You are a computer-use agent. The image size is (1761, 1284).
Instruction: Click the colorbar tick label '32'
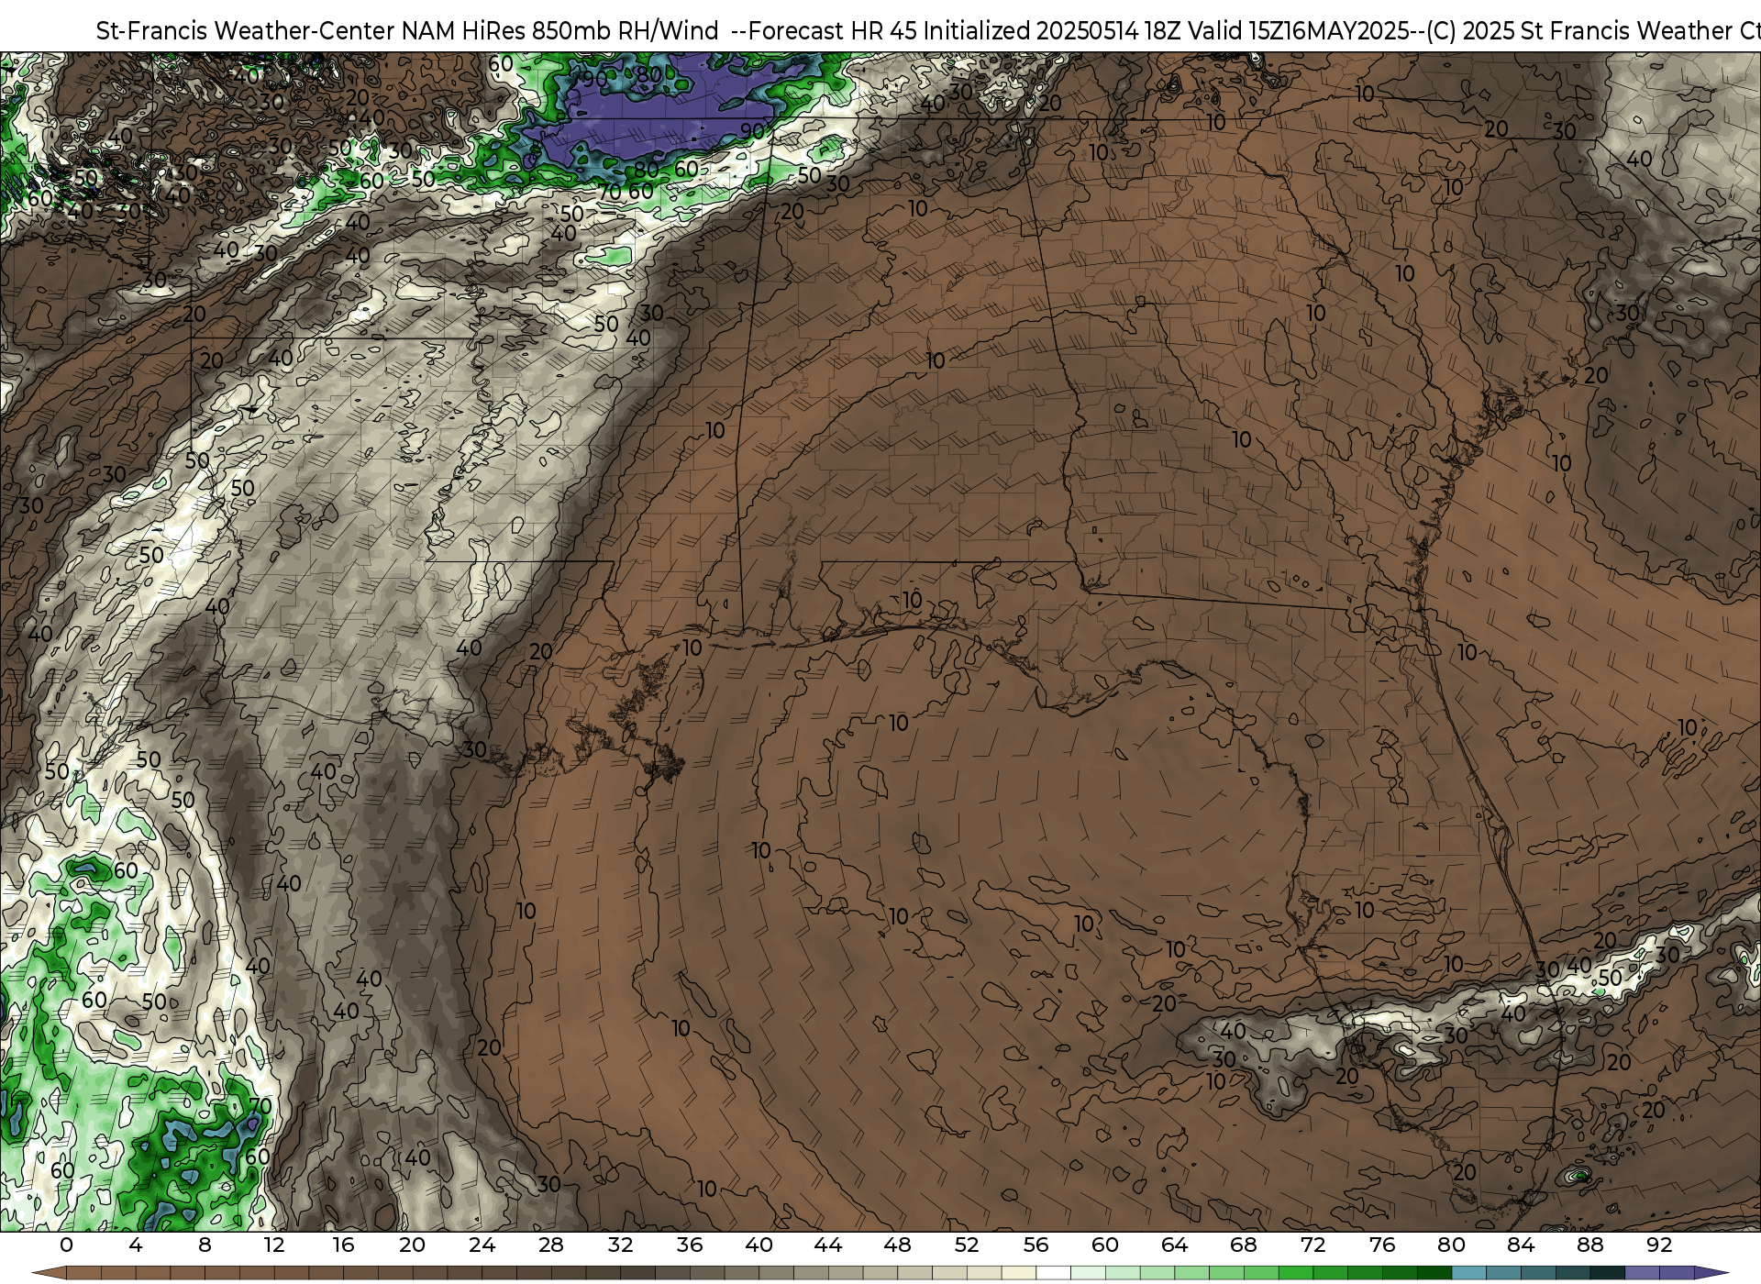point(620,1245)
